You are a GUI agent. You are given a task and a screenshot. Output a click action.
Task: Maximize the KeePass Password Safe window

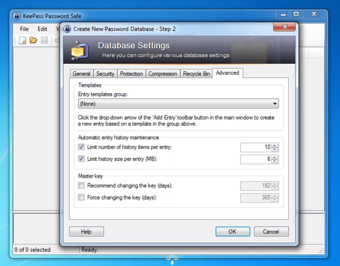(x=296, y=14)
